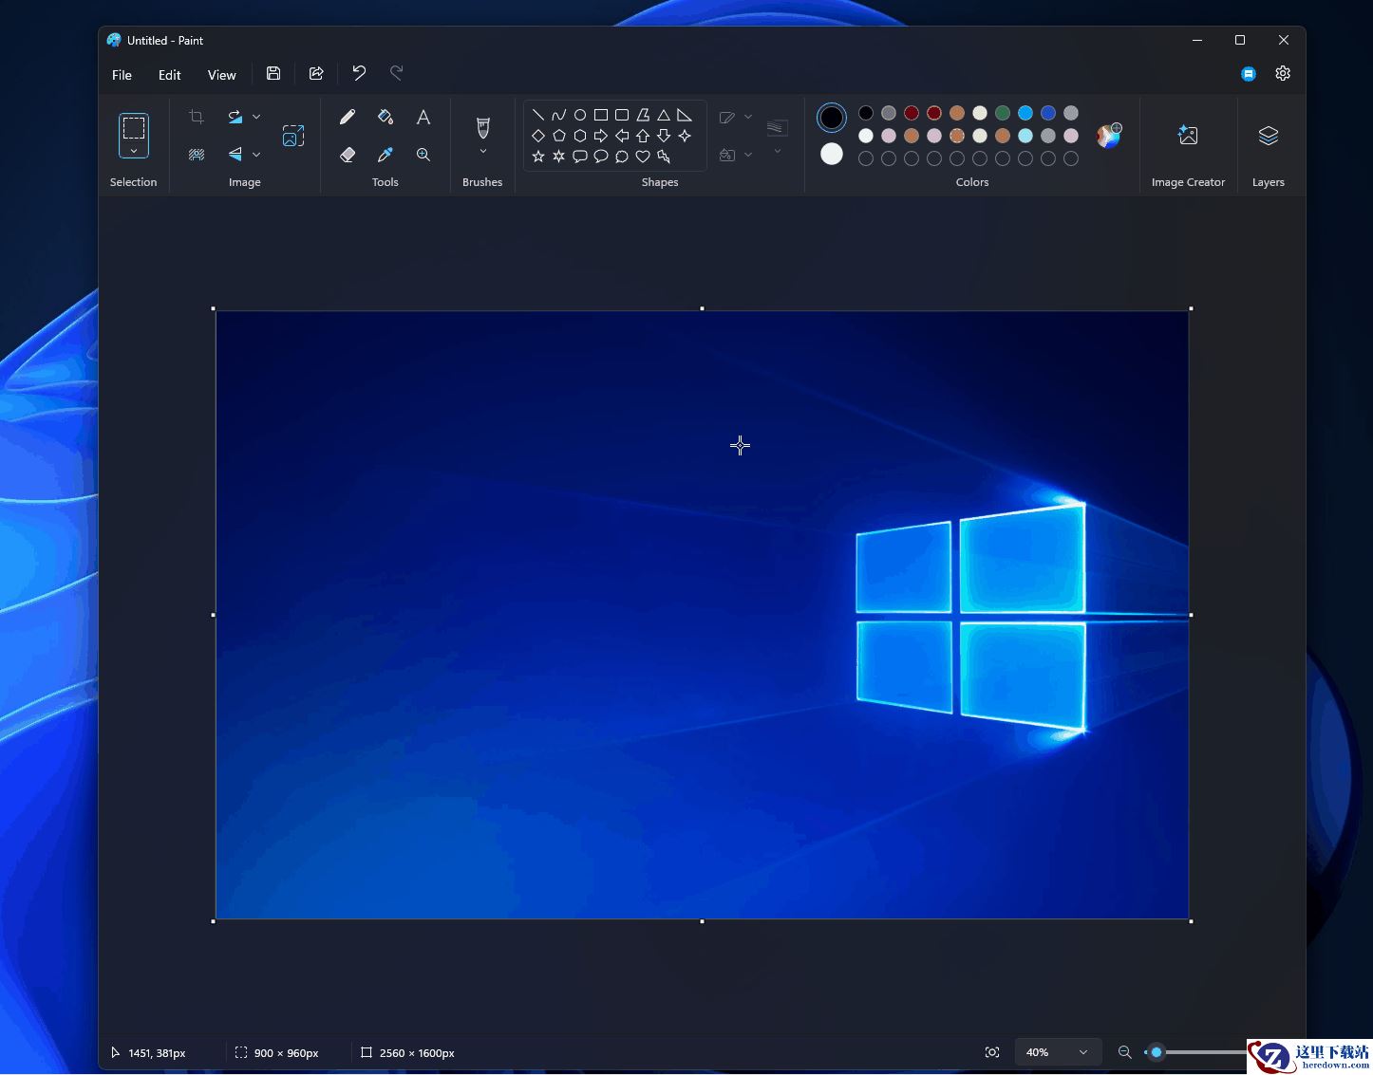Select the Fill bucket tool
Screen dimensions: 1373x1075
coord(386,117)
